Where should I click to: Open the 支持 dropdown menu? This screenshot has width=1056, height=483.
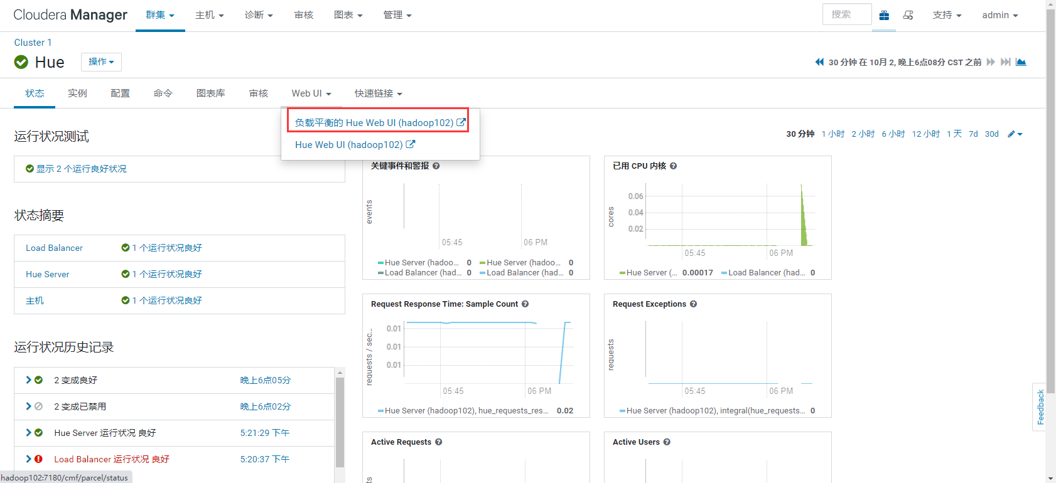point(947,15)
